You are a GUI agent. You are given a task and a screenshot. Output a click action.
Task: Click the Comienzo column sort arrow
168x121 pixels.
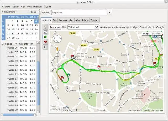pyautogui.click(x=16, y=44)
